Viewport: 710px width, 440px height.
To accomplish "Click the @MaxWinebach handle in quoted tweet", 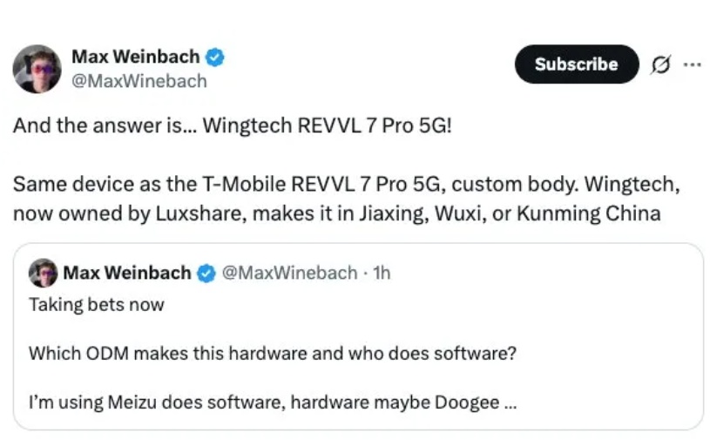I will (x=289, y=273).
